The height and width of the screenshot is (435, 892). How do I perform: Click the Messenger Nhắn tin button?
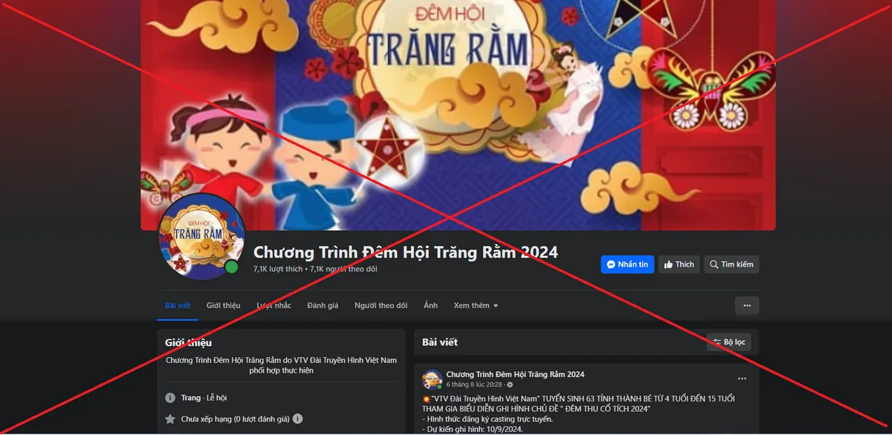[627, 264]
